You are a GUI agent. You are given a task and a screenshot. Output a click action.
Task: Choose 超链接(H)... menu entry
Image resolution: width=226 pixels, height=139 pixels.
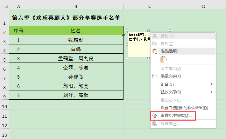click(x=183, y=124)
